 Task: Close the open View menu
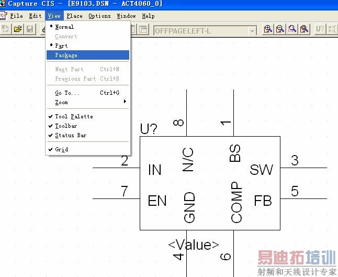[54, 16]
